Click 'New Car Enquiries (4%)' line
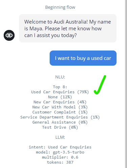The width and height of the screenshot is (127, 168). click(x=60, y=102)
